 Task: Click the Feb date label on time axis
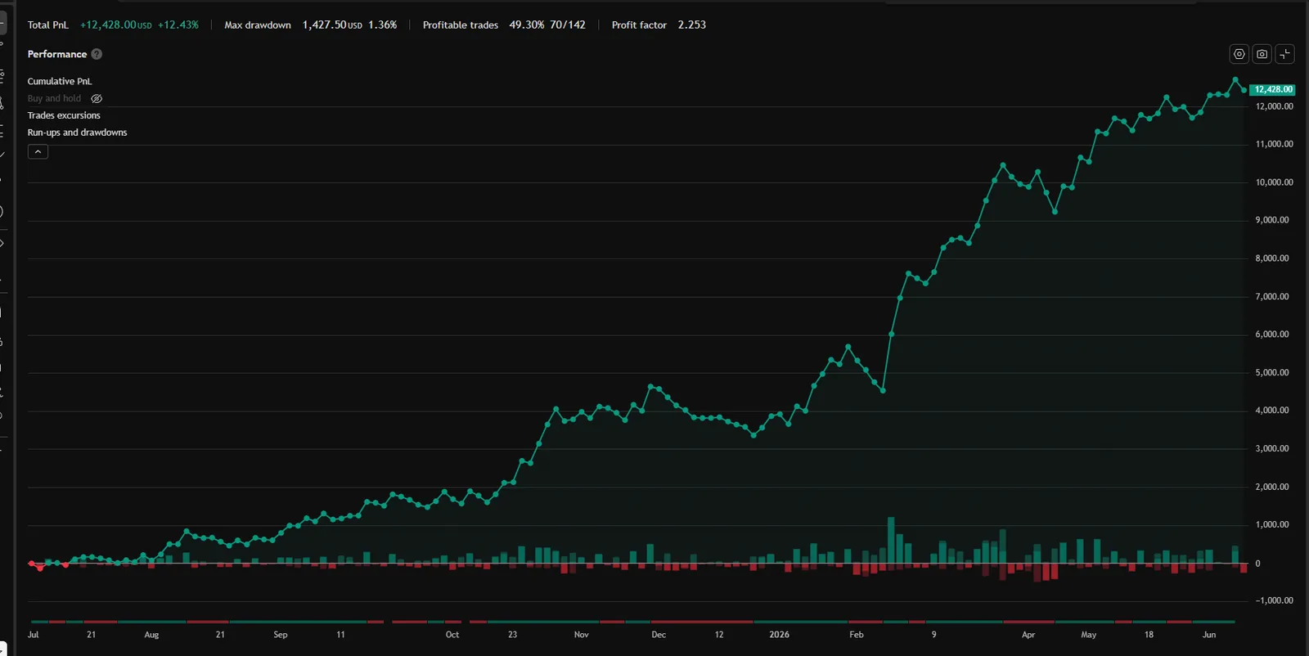[857, 635]
